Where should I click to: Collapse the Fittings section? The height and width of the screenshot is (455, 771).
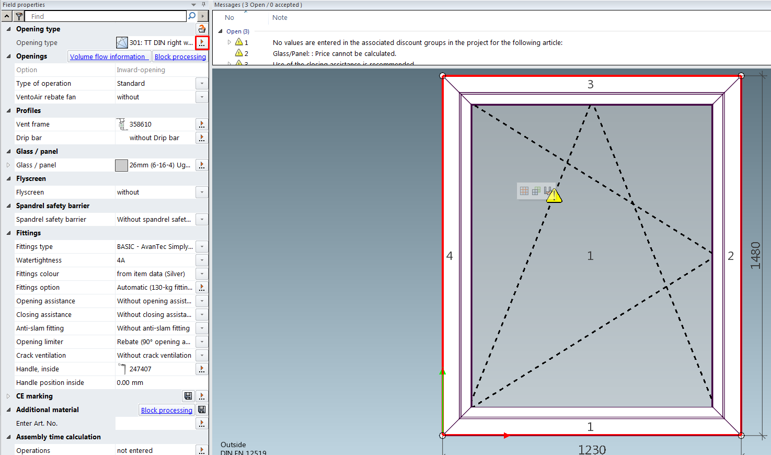8,233
